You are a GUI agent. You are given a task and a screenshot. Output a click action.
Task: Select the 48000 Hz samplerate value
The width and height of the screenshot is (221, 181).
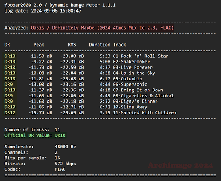[x=65, y=147]
